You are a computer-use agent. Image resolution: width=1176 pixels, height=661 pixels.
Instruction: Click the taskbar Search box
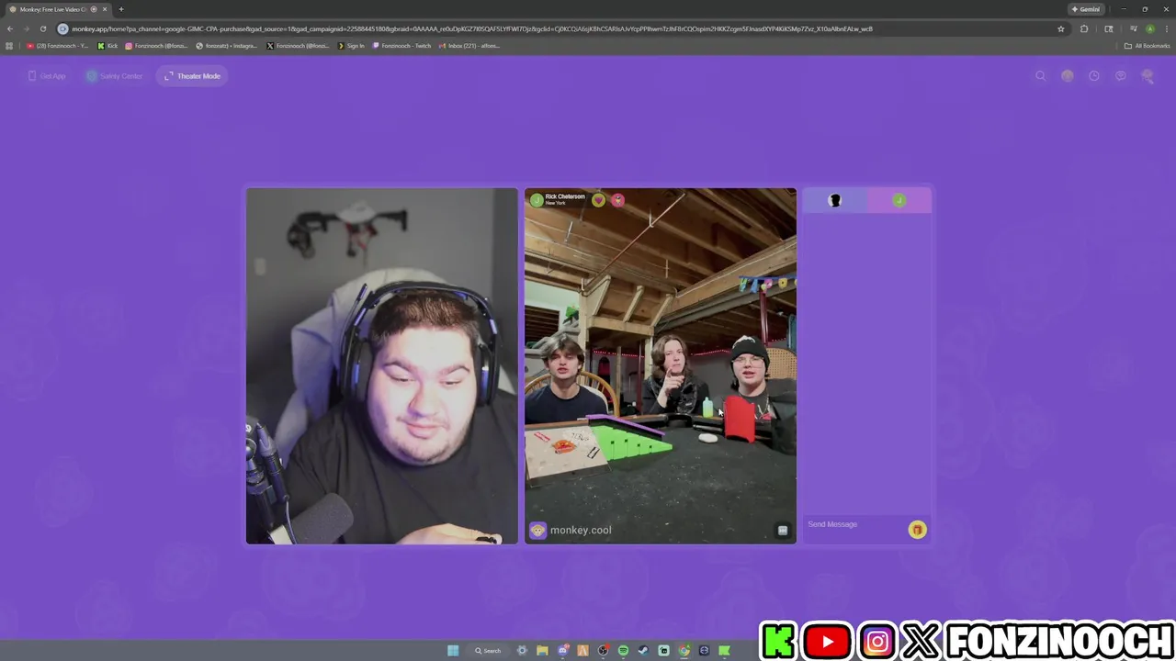489,651
